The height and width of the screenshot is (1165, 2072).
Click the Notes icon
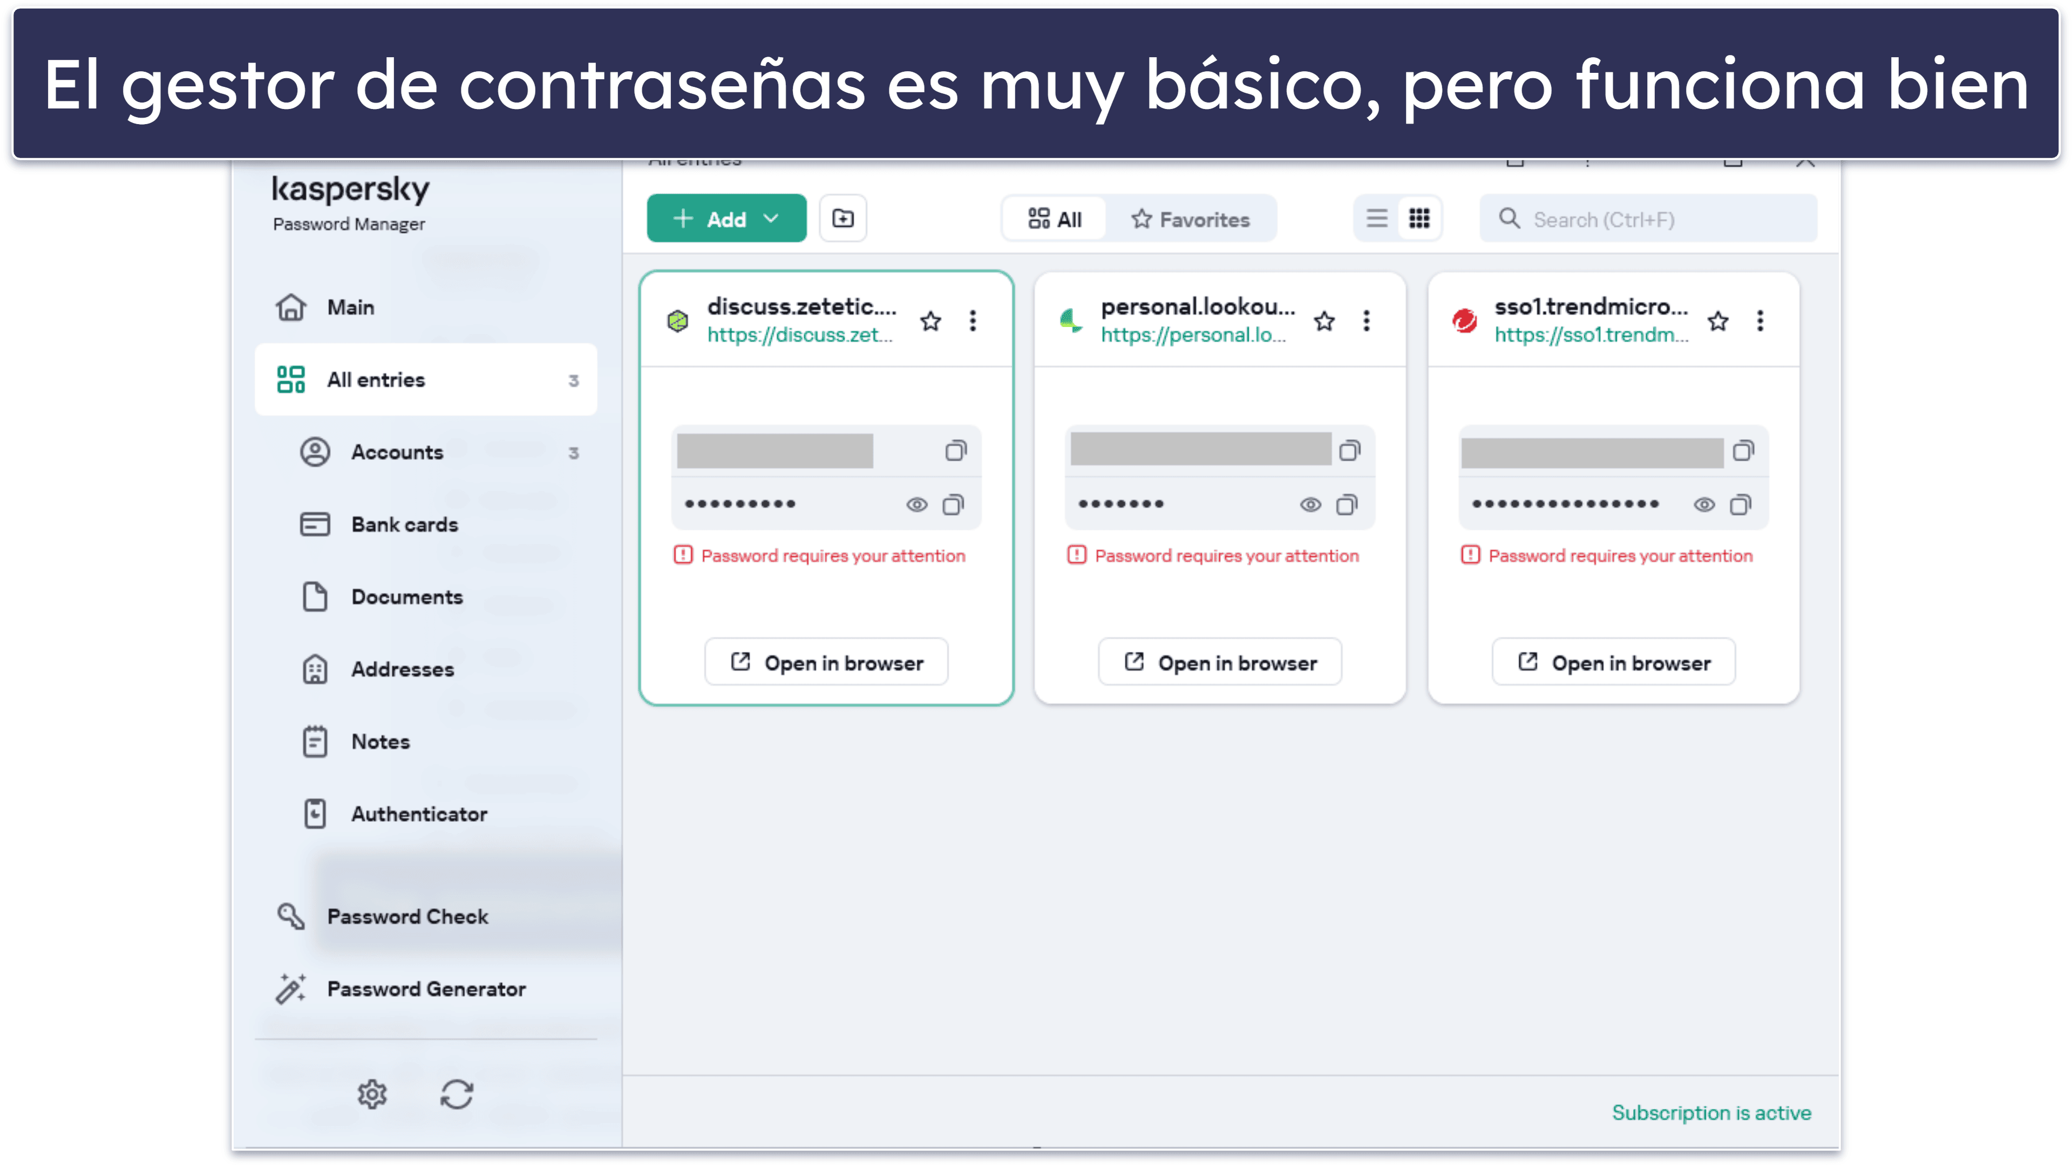pyautogui.click(x=315, y=741)
